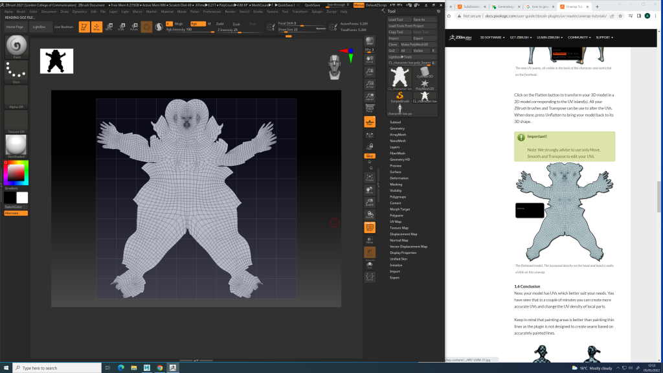This screenshot has height=373, width=663.
Task: Open the Zplugin menu
Action: [x=317, y=12]
